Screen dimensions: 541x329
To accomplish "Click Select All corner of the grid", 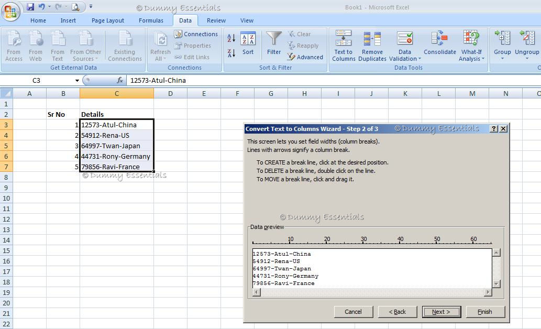I will 6,93.
